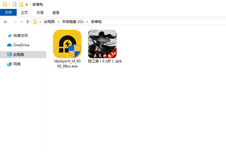Screen dimensions: 226x152
Task: Click the forward navigation arrow
Action: click(14, 22)
